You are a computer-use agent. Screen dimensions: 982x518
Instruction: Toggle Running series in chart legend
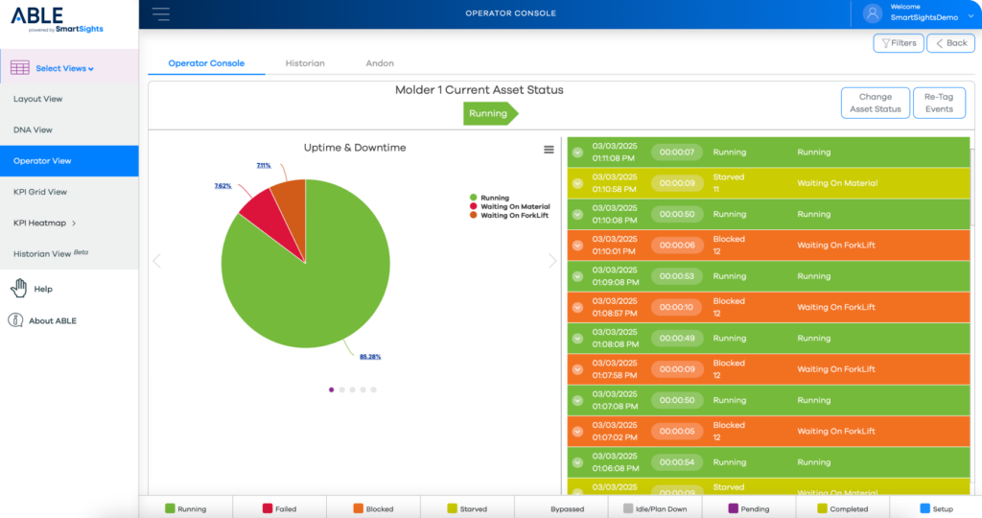pyautogui.click(x=495, y=198)
